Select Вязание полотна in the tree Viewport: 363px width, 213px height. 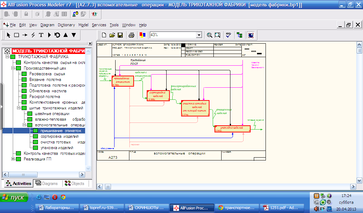pos(45,80)
